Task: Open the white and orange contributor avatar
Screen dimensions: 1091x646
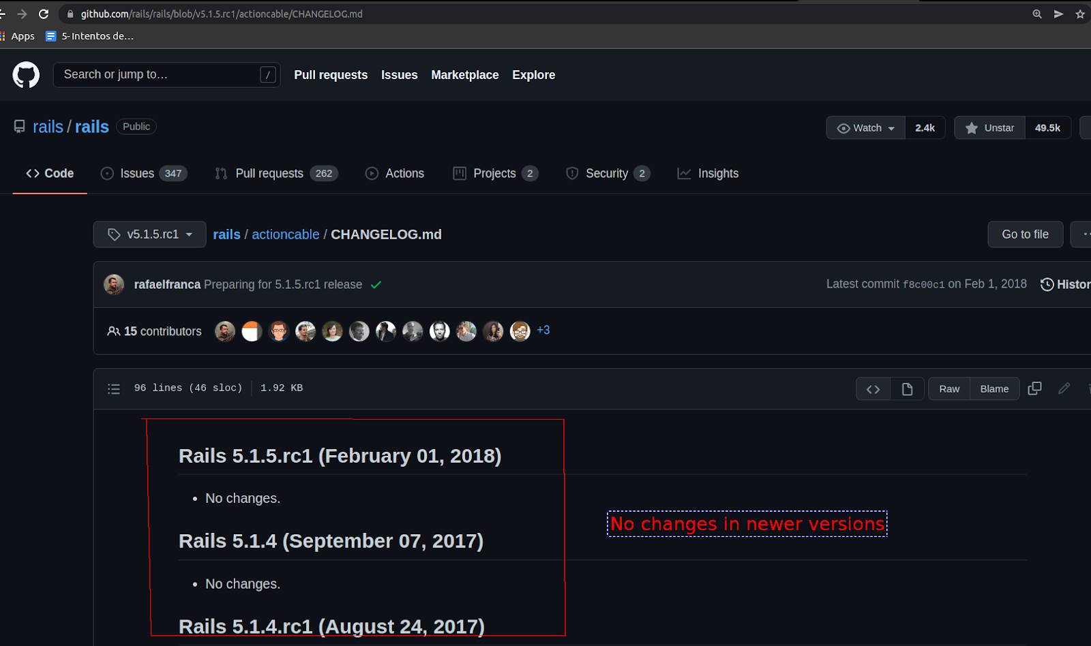Action: pos(252,331)
